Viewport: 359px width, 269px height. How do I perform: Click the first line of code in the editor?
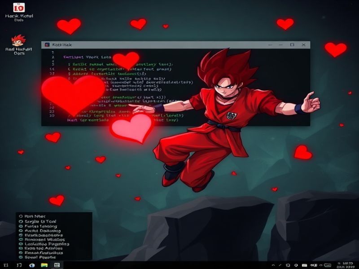pyautogui.click(x=88, y=57)
